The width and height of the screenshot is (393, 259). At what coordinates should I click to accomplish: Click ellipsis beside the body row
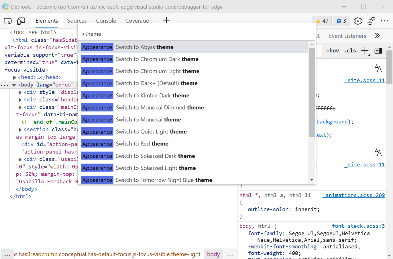pyautogui.click(x=5, y=85)
